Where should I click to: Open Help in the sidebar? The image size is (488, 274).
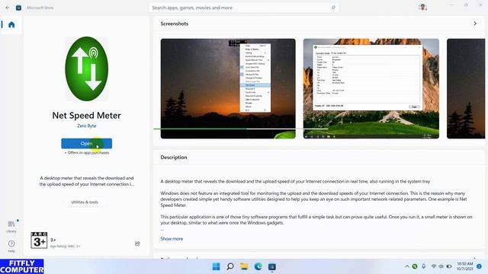coord(11,246)
